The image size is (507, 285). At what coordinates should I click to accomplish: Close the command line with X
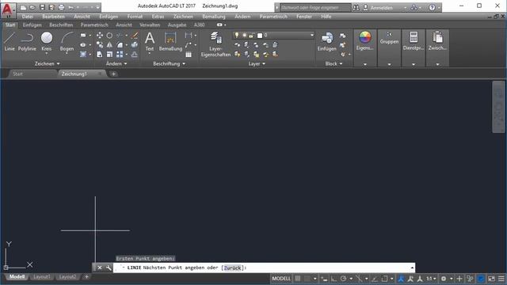tap(100, 268)
